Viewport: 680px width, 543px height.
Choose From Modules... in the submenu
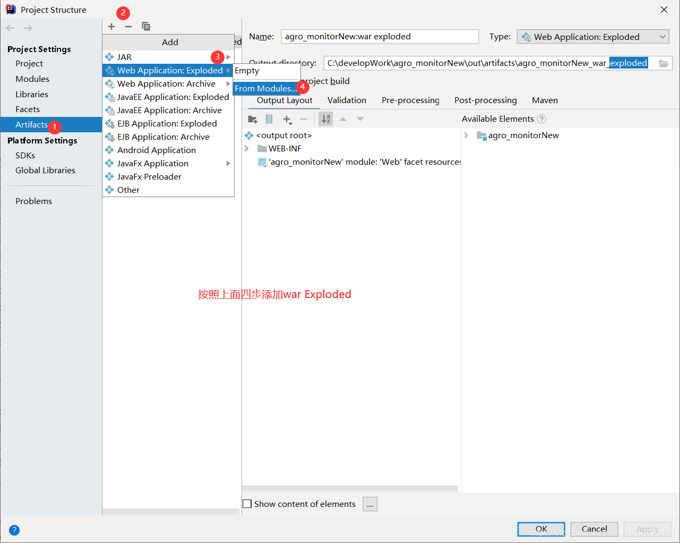pos(266,88)
